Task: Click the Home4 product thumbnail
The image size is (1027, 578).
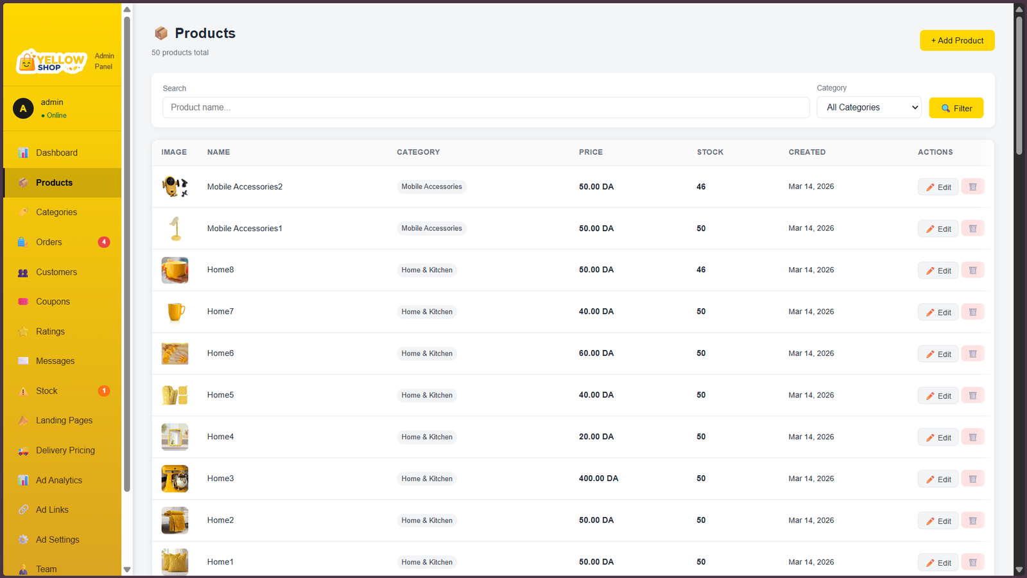Action: pyautogui.click(x=175, y=437)
